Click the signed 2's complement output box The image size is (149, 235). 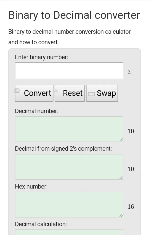point(69,167)
